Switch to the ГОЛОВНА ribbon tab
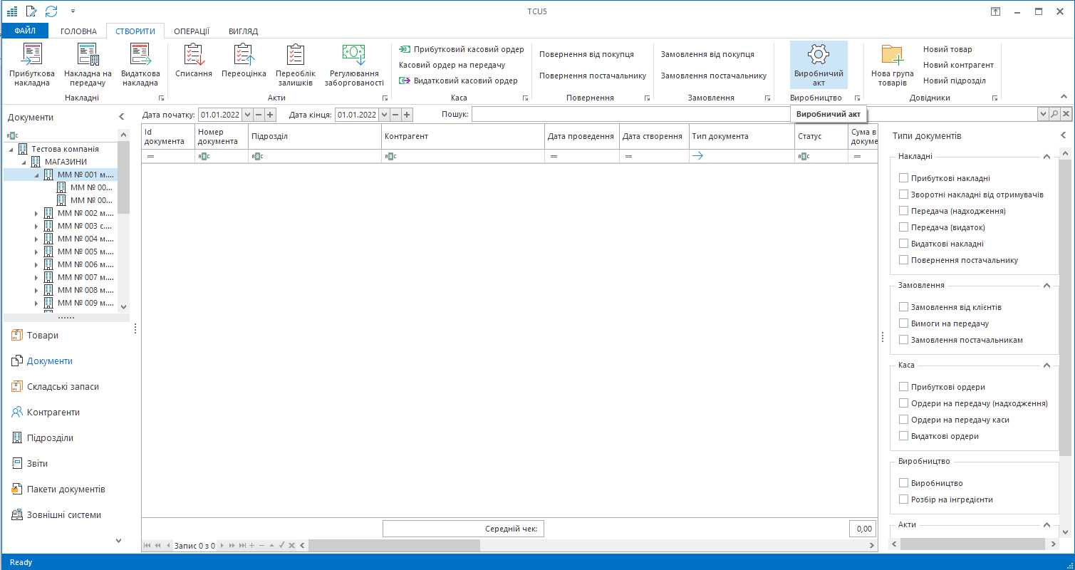 pyautogui.click(x=78, y=31)
